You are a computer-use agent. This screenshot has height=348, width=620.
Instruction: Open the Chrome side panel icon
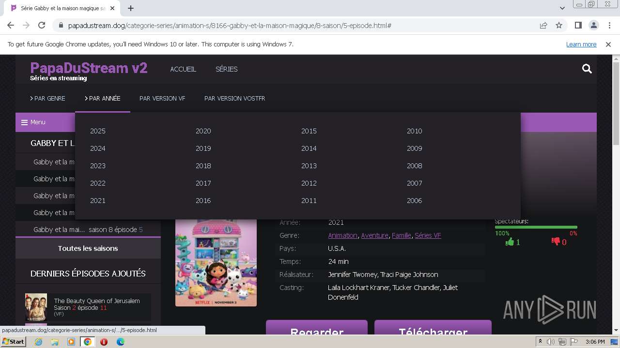pyautogui.click(x=578, y=25)
